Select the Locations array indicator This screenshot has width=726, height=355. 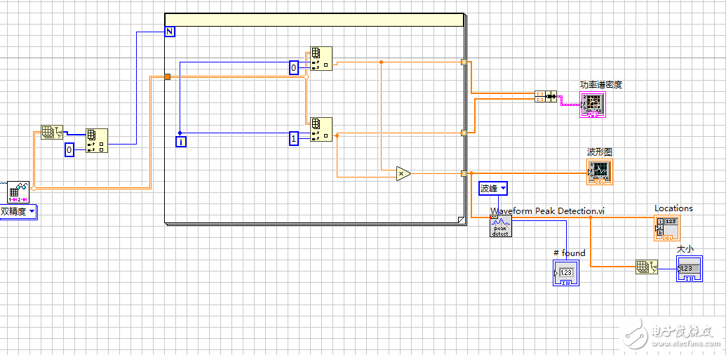pos(667,228)
